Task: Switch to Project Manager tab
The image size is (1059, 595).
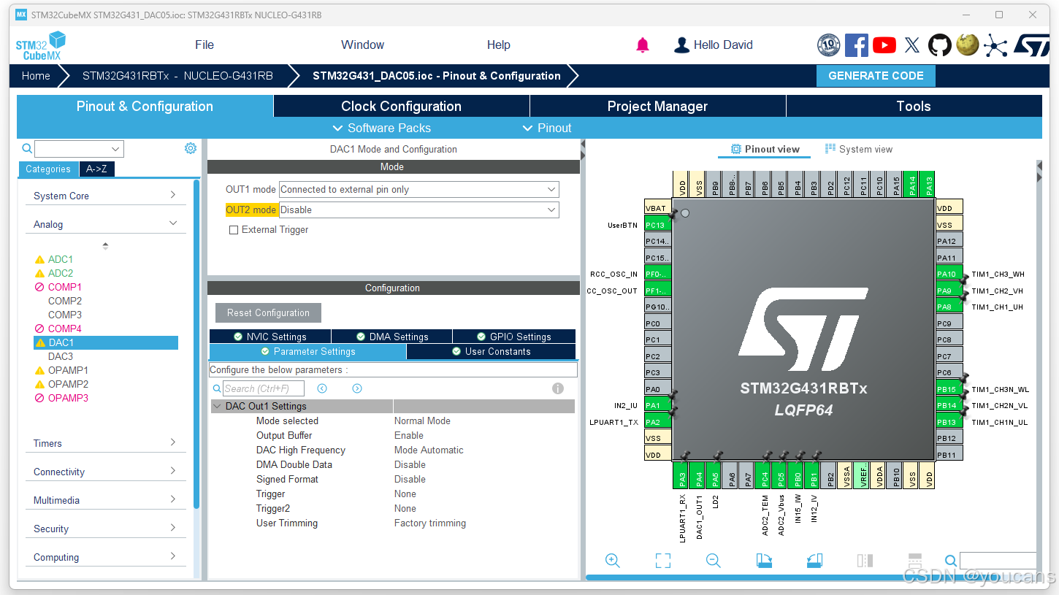Action: (x=658, y=107)
